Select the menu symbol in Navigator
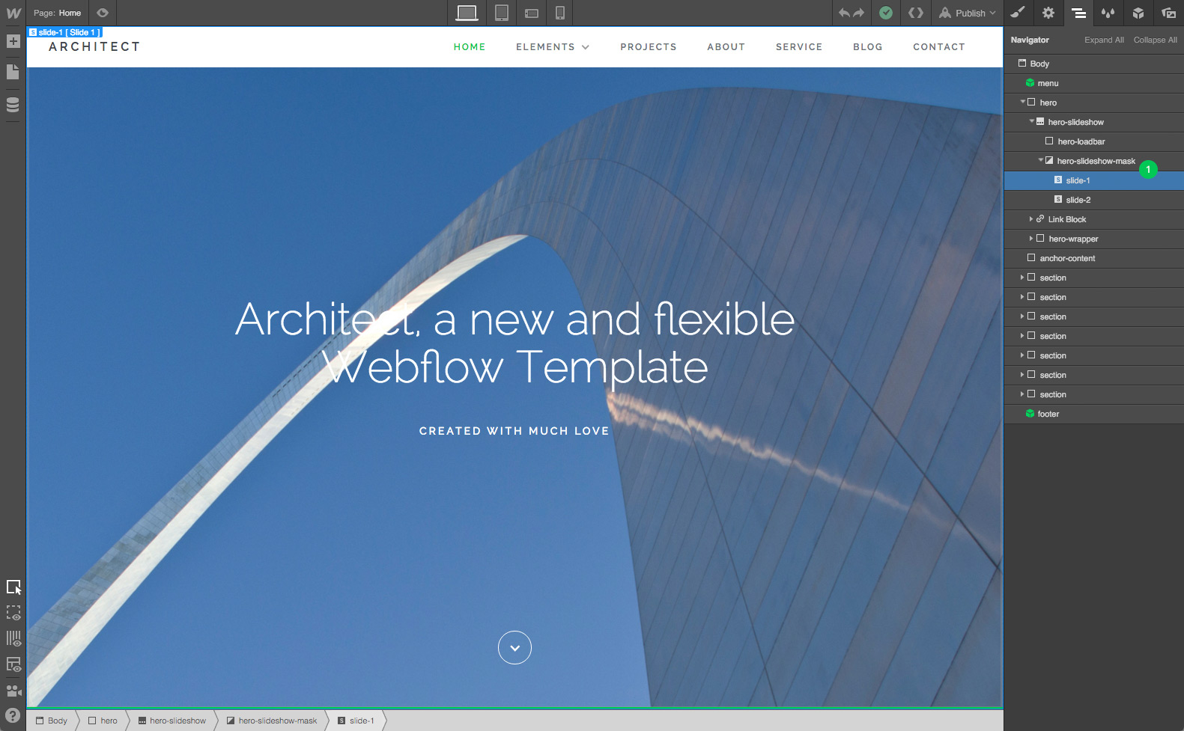The width and height of the screenshot is (1184, 731). click(x=1093, y=83)
